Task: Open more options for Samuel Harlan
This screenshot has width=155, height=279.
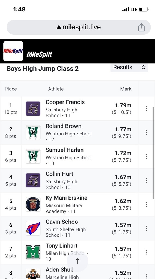Action: pos(146,156)
